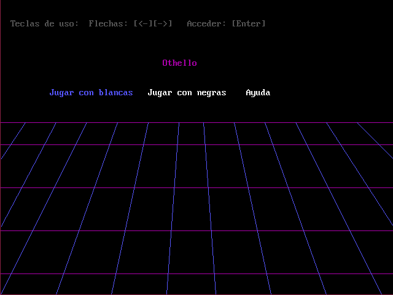
Task: Select 'Jugar con blancas' menu option
Action: click(x=91, y=93)
